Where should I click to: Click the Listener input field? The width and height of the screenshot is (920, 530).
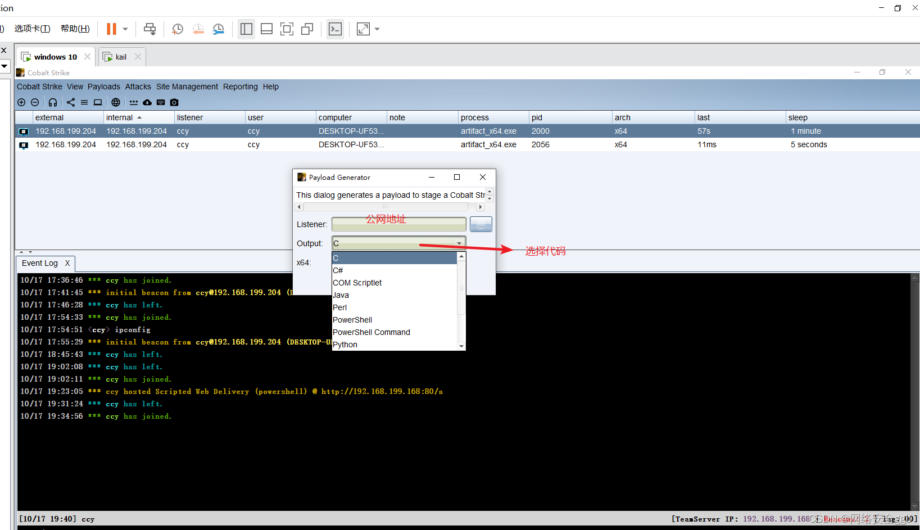click(x=399, y=224)
